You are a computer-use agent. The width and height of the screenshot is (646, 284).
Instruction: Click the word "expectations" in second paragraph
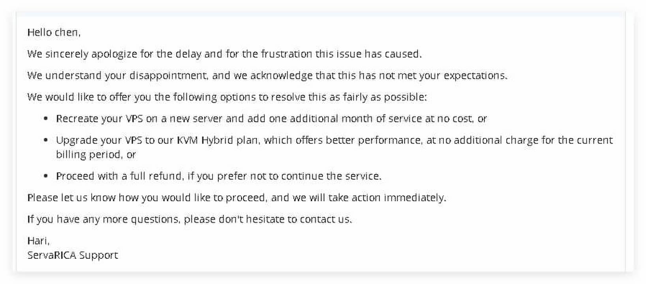(475, 75)
